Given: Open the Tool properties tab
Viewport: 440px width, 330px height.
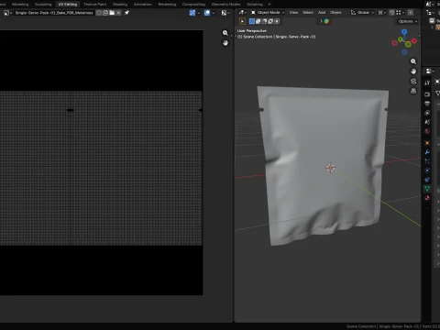Looking at the screenshot, I should coord(427,82).
